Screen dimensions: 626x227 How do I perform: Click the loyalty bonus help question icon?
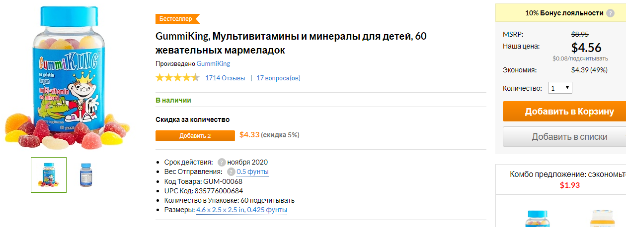[x=610, y=13]
